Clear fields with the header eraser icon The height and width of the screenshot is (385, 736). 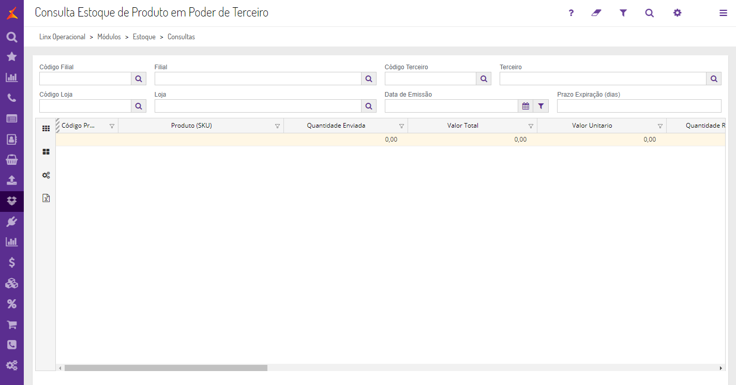597,13
